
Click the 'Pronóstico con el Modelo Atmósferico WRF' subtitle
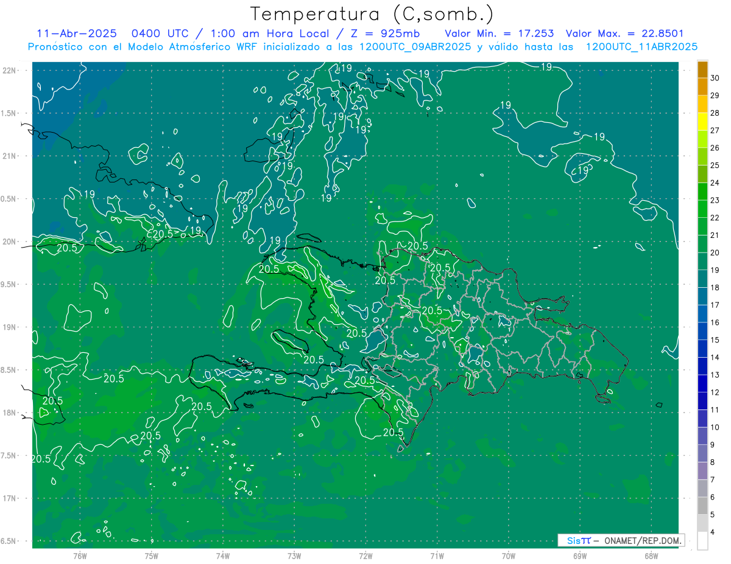click(144, 47)
